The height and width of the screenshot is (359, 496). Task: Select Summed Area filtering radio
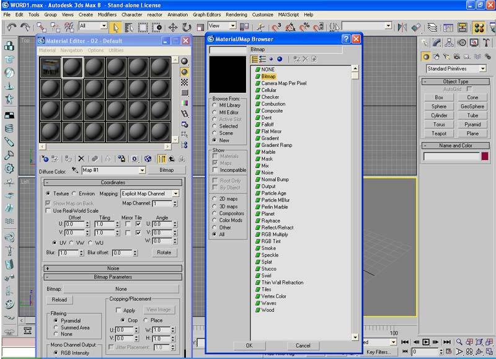[56, 327]
